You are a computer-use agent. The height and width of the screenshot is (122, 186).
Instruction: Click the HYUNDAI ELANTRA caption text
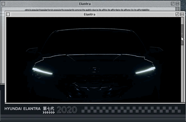click(22, 109)
